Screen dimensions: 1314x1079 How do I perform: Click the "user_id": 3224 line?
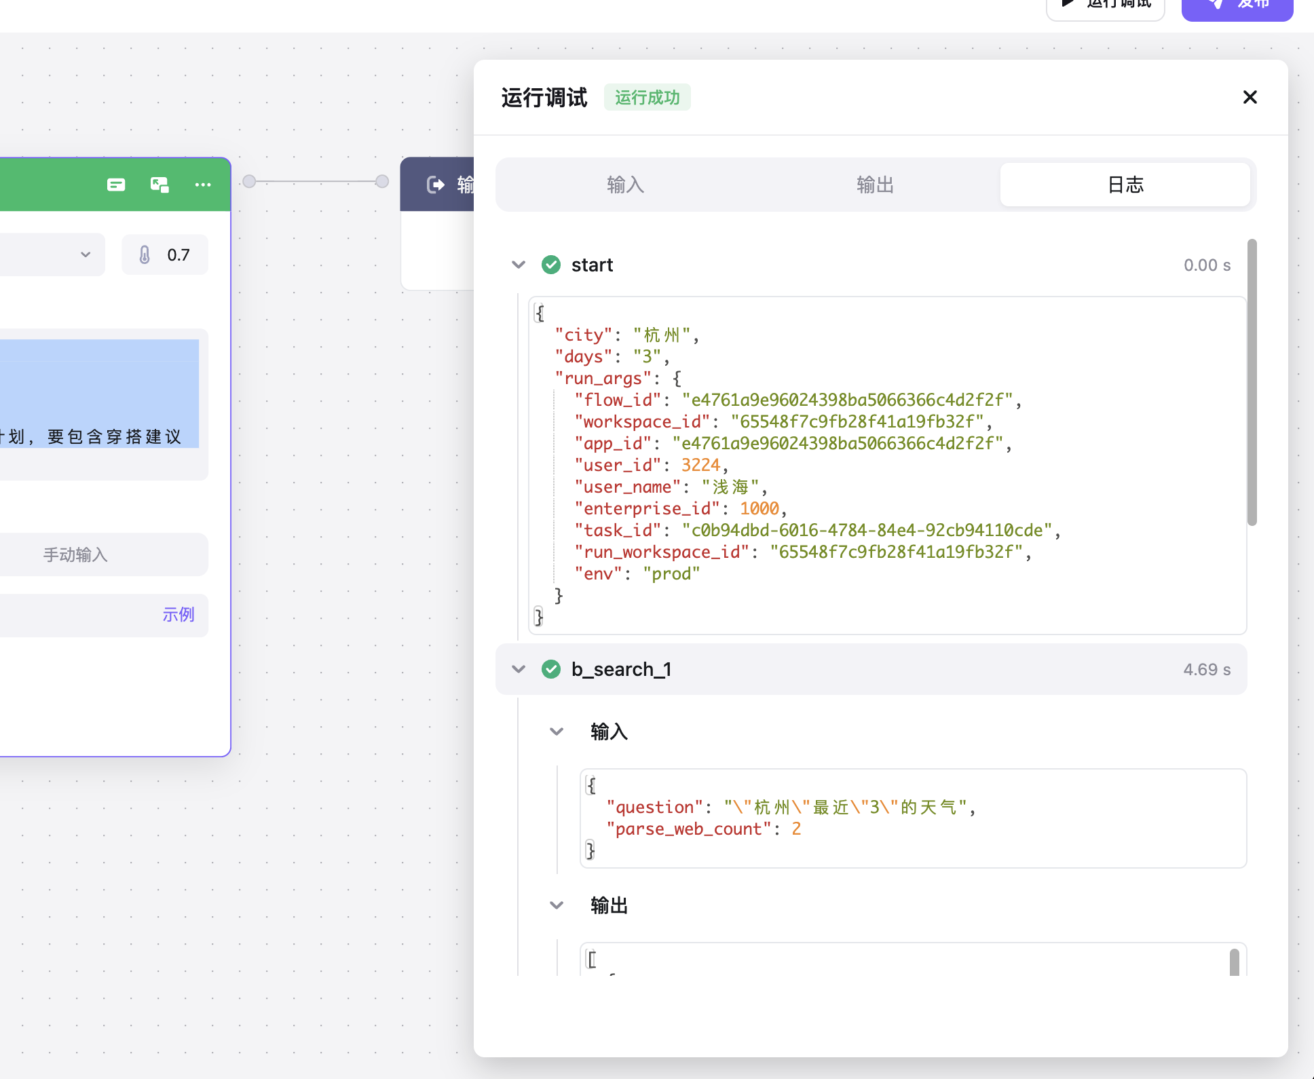(x=652, y=465)
